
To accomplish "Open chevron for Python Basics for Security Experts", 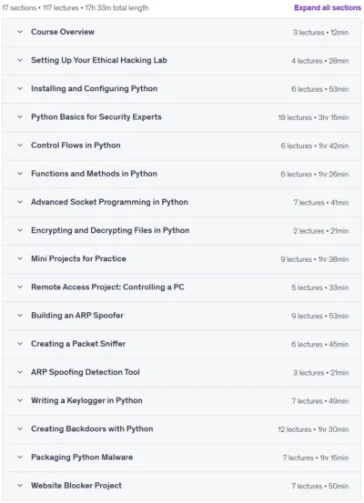I will click(x=20, y=116).
